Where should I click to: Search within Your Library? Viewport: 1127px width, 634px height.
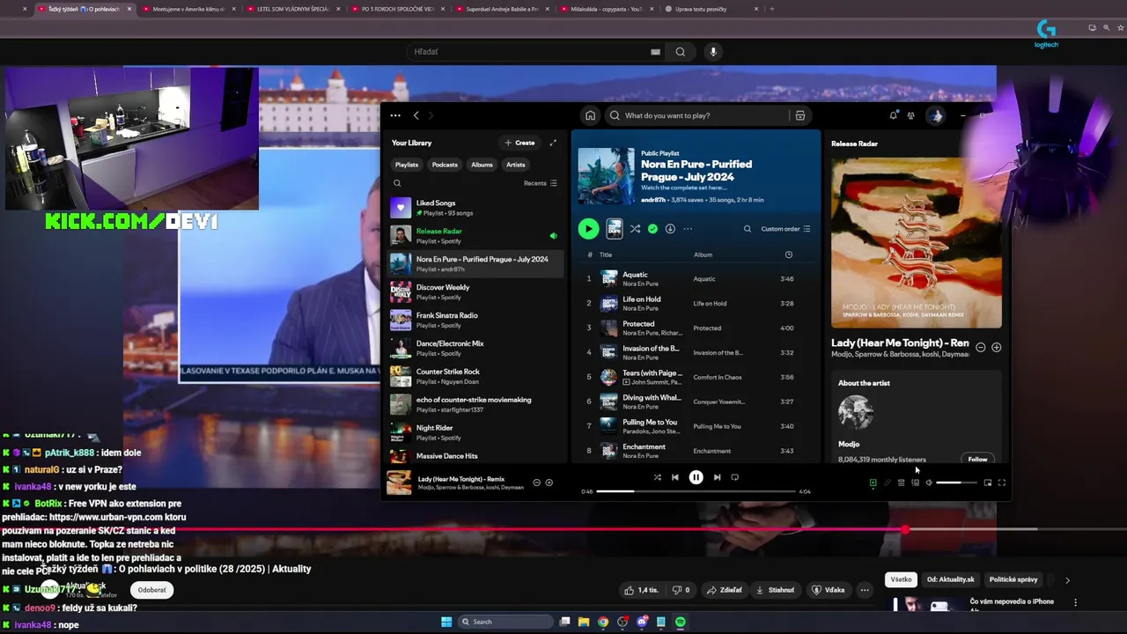click(x=397, y=183)
